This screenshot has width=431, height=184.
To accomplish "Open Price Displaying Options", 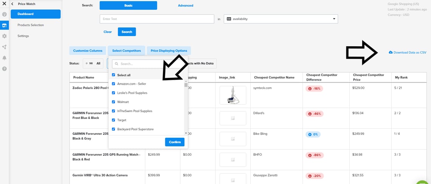I will [169, 50].
